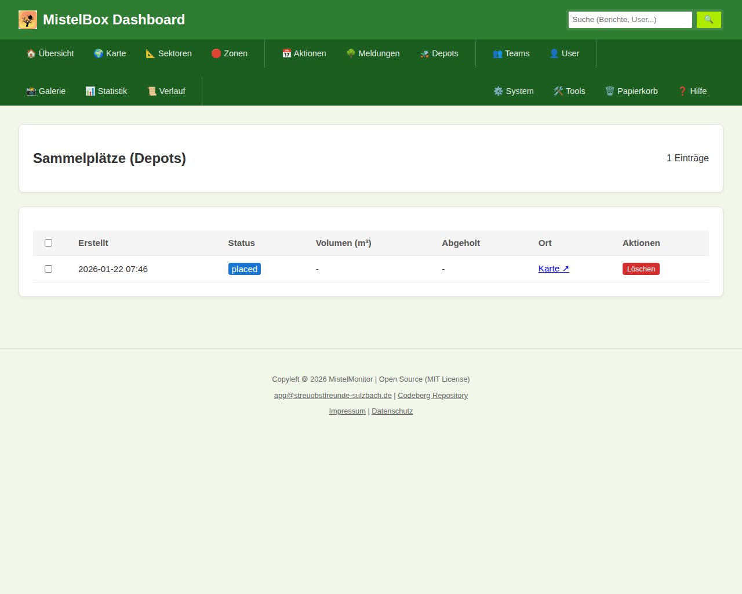Switch to the Statistik page
Viewport: 742px width, 594px height.
click(106, 91)
